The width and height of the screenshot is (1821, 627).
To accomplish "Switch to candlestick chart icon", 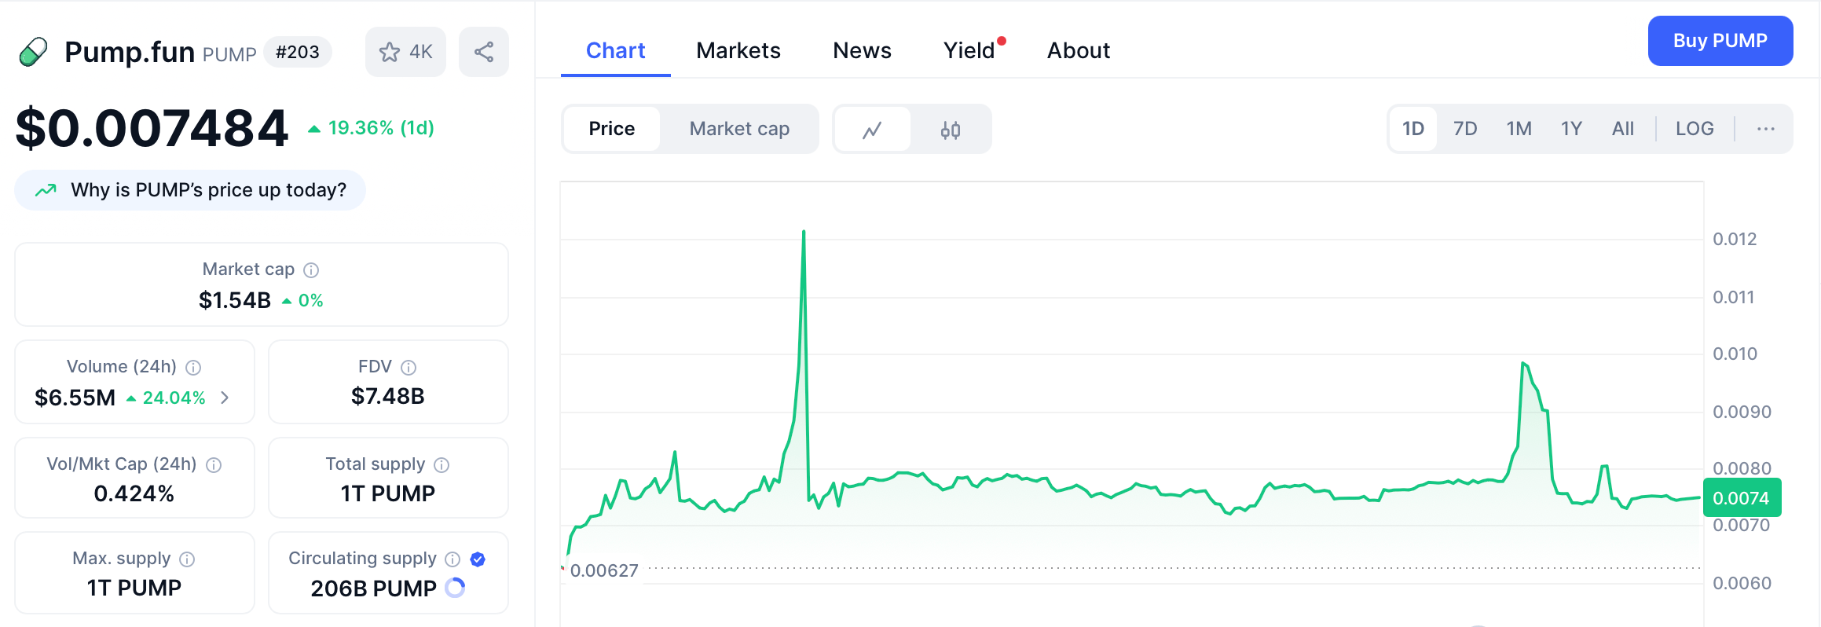I will click(951, 129).
